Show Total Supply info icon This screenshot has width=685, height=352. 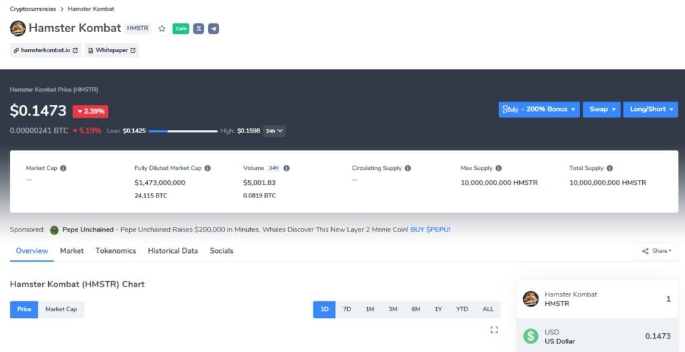[609, 168]
